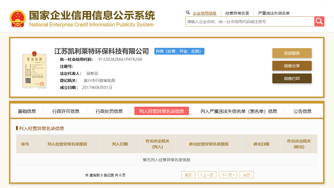
Task: Click the 登记机关 field label
Action: point(69,80)
